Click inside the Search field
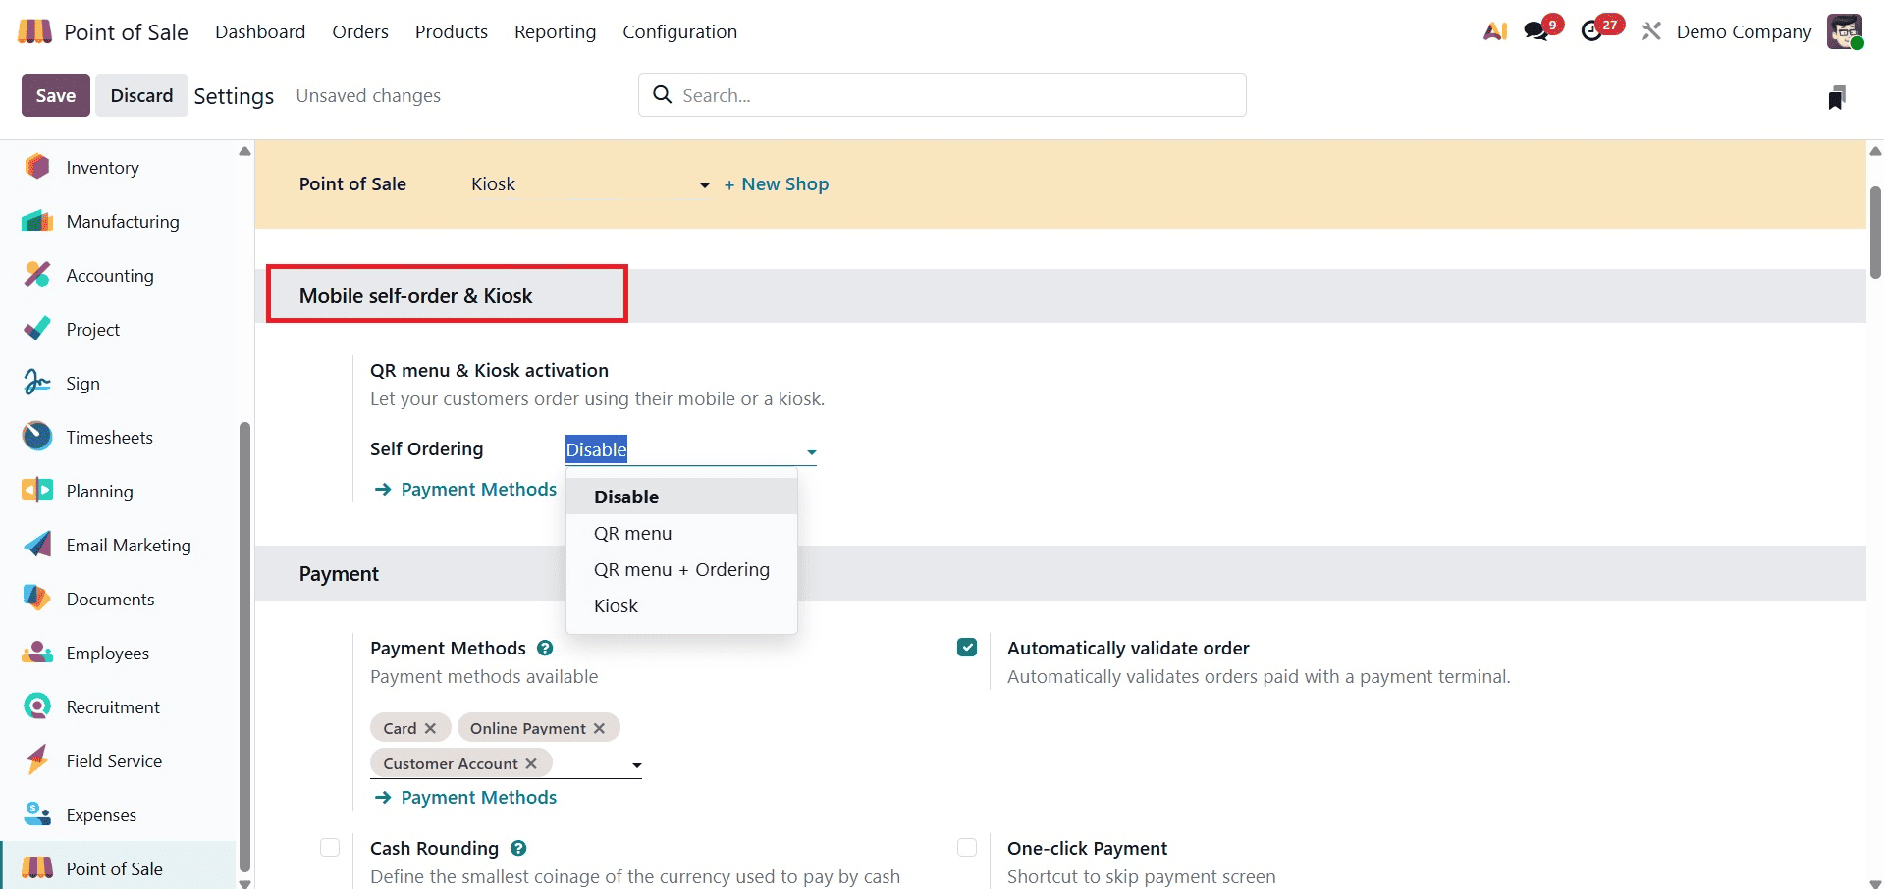 point(942,94)
